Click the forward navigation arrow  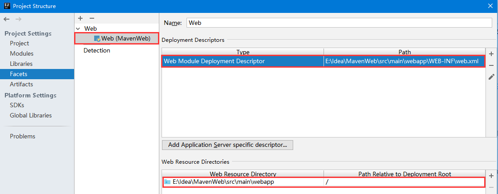[18, 19]
